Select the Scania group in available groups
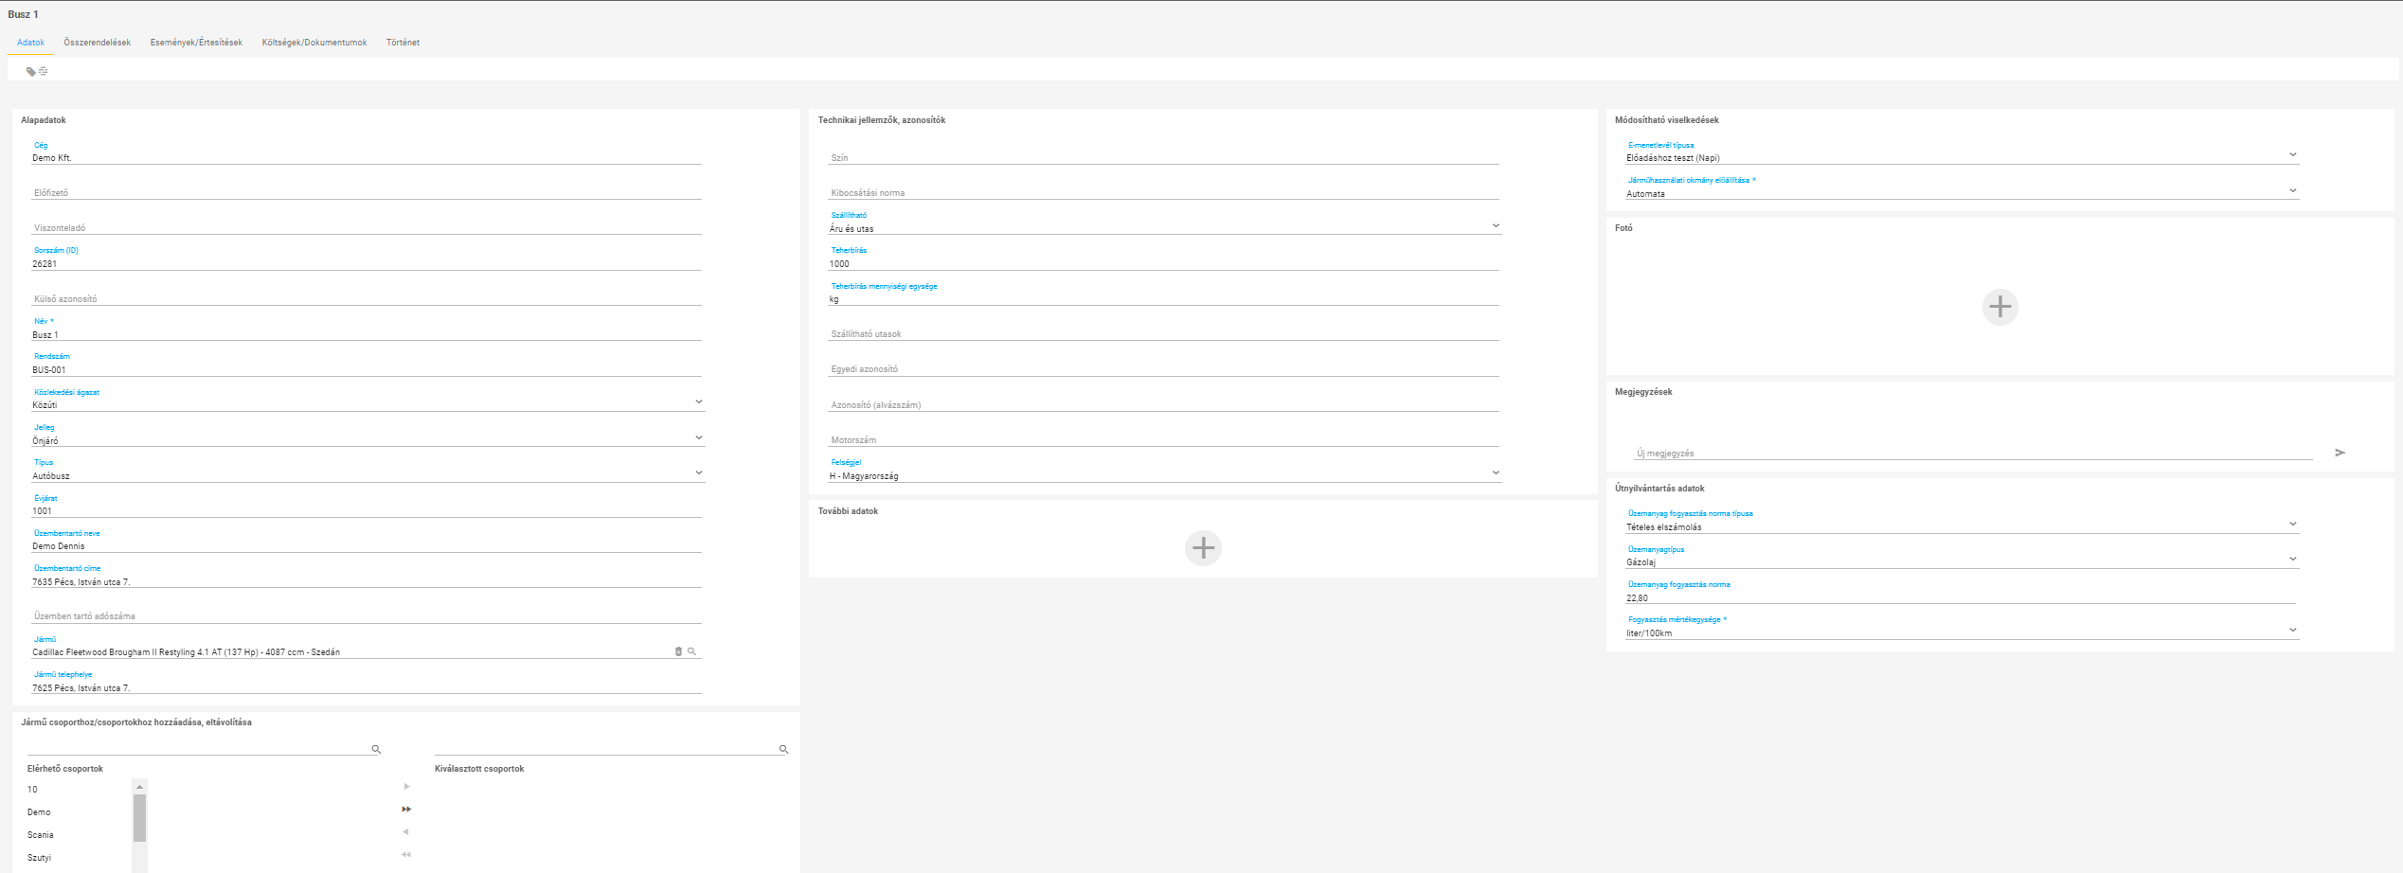 point(41,835)
